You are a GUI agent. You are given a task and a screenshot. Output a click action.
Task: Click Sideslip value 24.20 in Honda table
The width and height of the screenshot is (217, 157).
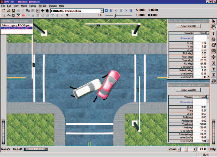[203, 134]
